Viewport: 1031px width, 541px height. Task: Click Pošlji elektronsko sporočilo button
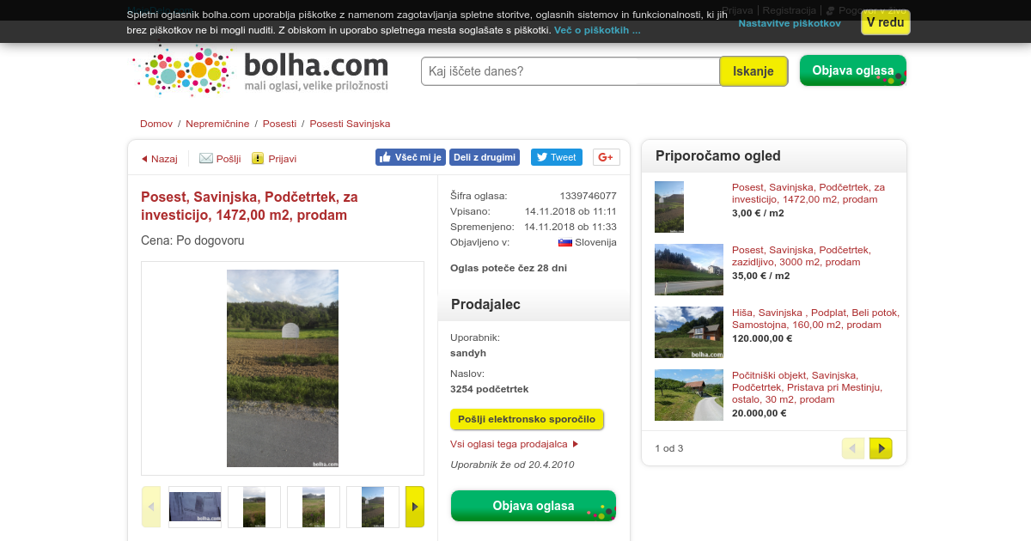point(527,419)
